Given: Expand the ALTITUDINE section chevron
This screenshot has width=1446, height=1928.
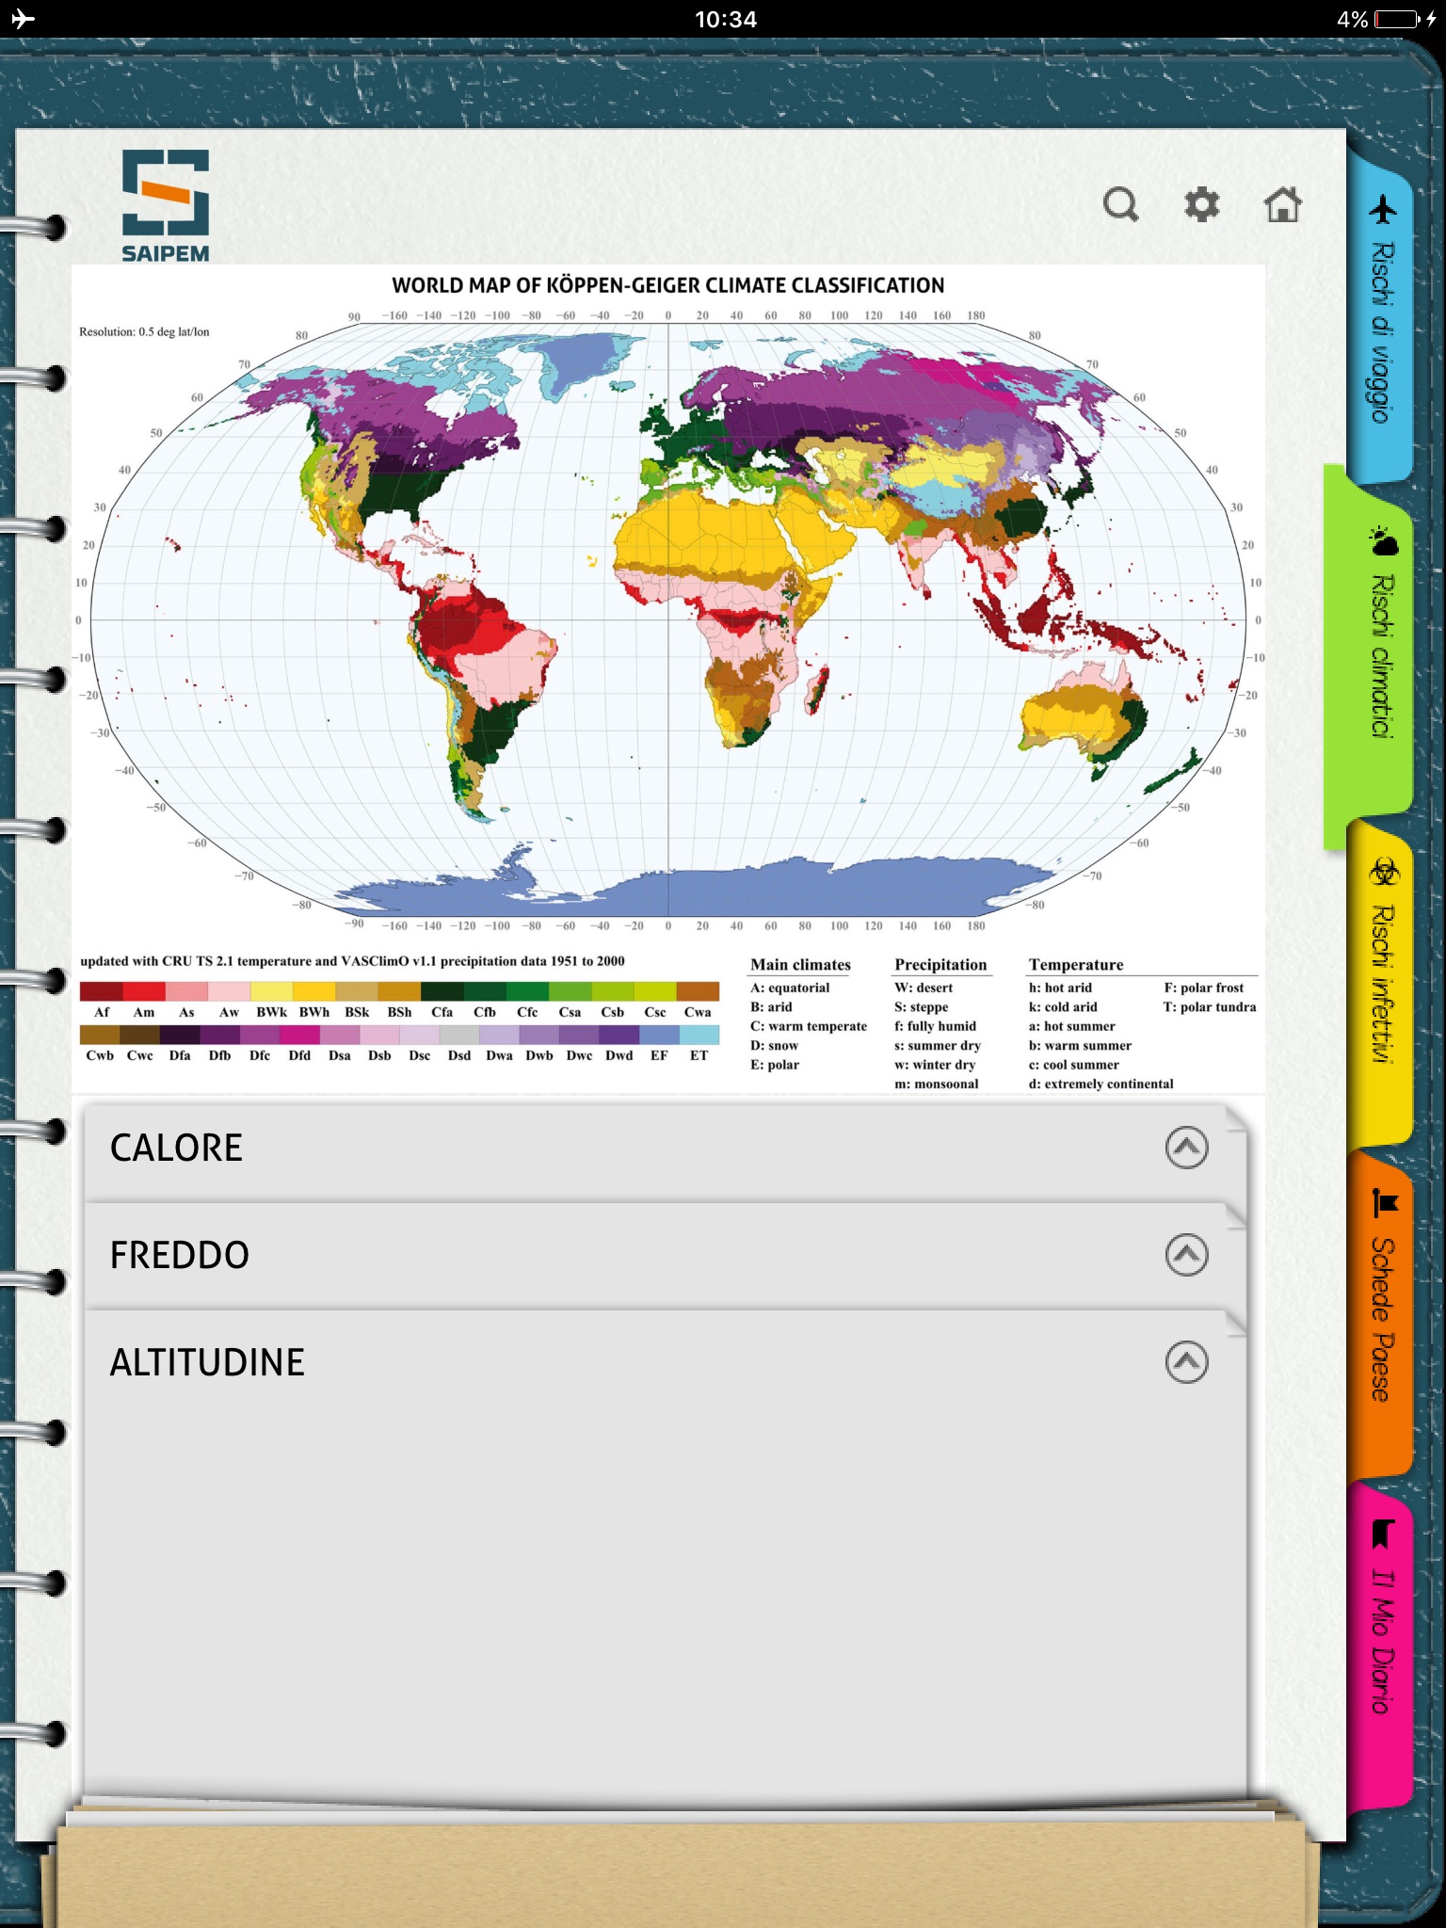Looking at the screenshot, I should (x=1186, y=1362).
